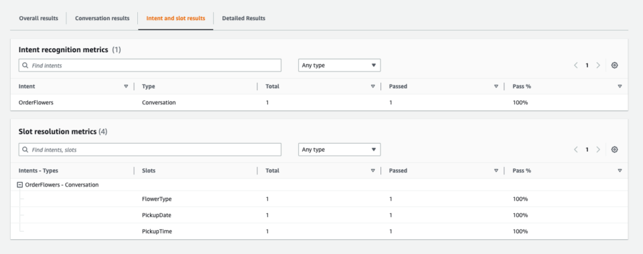The width and height of the screenshot is (643, 254).
Task: Click the Find intents search field
Action: point(149,66)
